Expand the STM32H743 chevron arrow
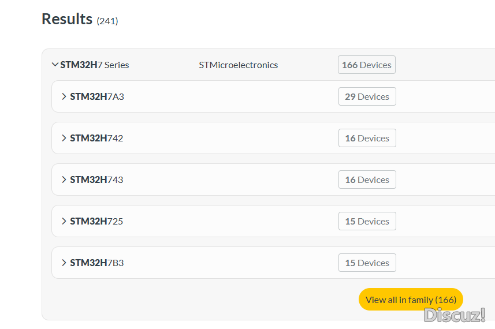 (64, 180)
